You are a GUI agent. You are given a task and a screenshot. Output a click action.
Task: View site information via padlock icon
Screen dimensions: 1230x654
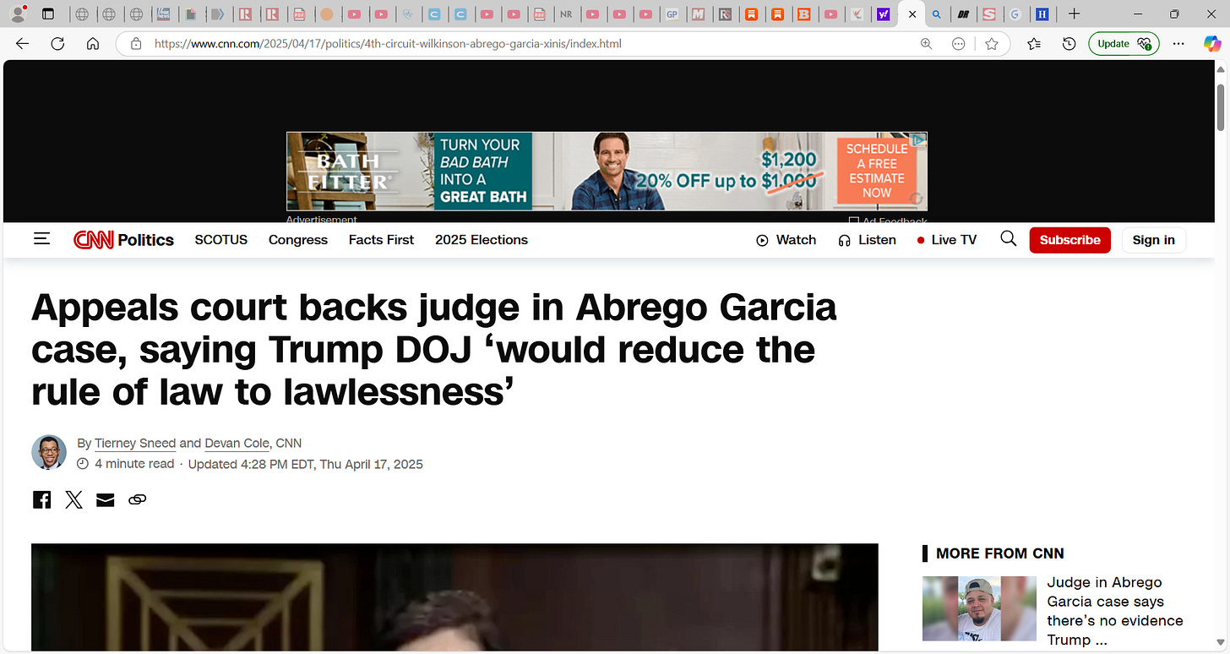[x=135, y=44]
